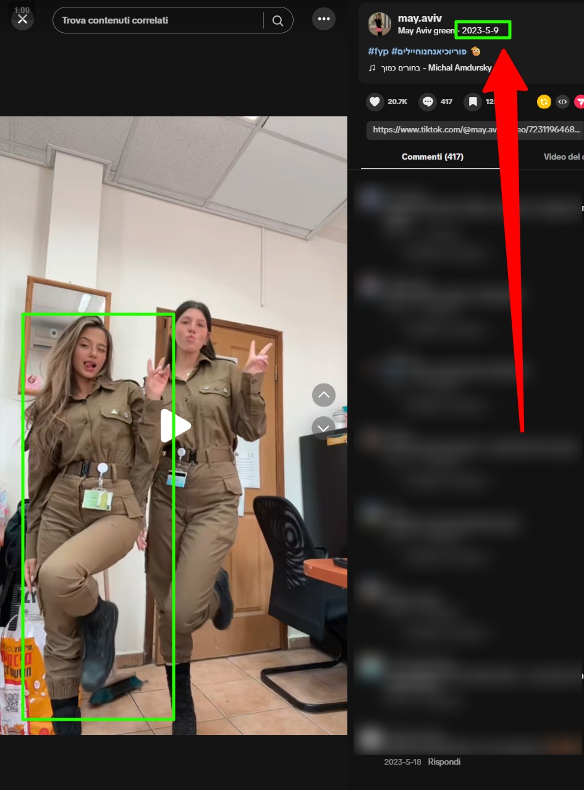Screen dimensions: 584x790
Task: Open the may.aviv profile avatar
Action: (379, 24)
